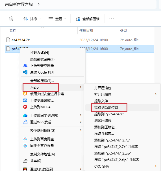Open the 7-Zip submenu entry
Viewport: 161px width, 171px height.
[x=34, y=87]
